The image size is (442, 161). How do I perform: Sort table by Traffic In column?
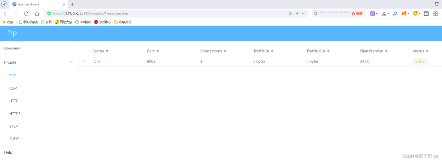tap(263, 51)
